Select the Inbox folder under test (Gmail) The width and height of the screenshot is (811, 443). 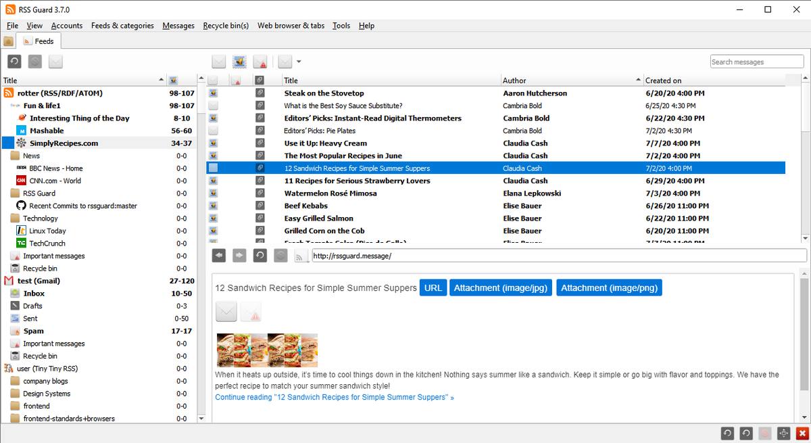point(34,294)
